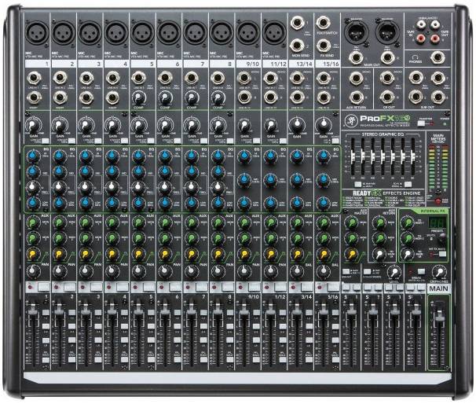
Task: Click the left AUX RETURN jack
Action: coord(356,79)
